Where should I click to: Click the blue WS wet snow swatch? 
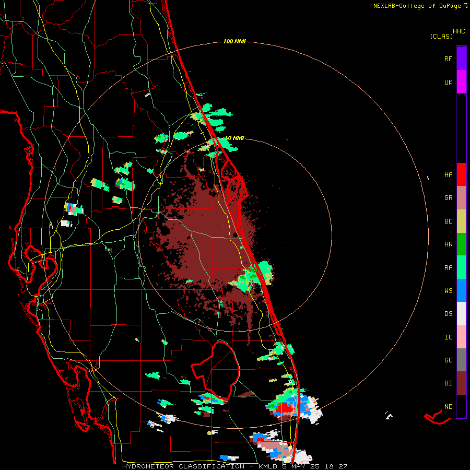(x=461, y=290)
